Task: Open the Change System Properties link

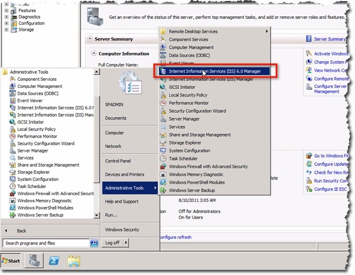Action: (x=331, y=62)
